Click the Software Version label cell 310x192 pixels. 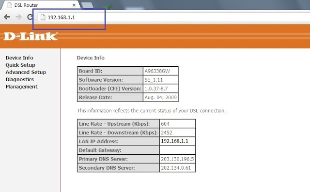point(110,80)
